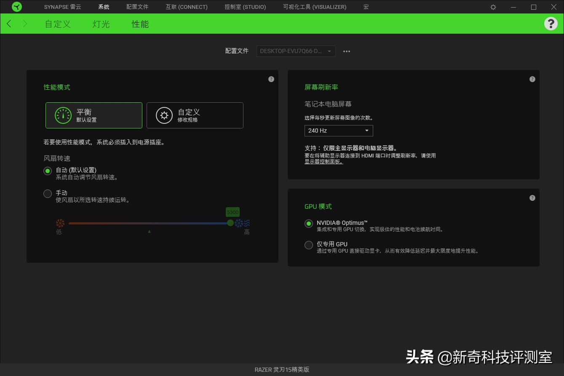Go back with the left arrow

tap(9, 24)
